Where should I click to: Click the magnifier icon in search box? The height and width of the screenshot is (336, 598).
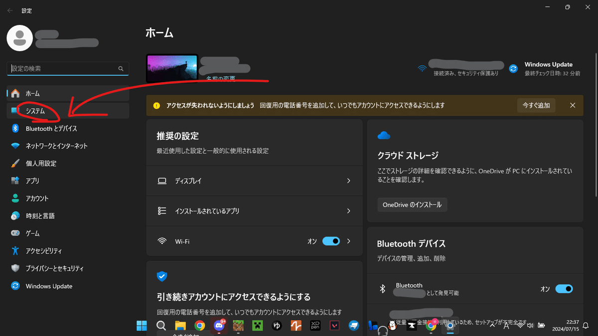(121, 69)
